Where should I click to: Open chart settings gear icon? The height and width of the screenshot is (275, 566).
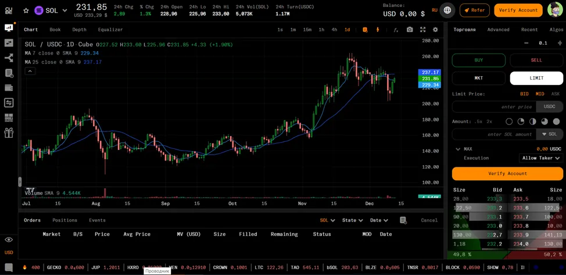coord(435,30)
